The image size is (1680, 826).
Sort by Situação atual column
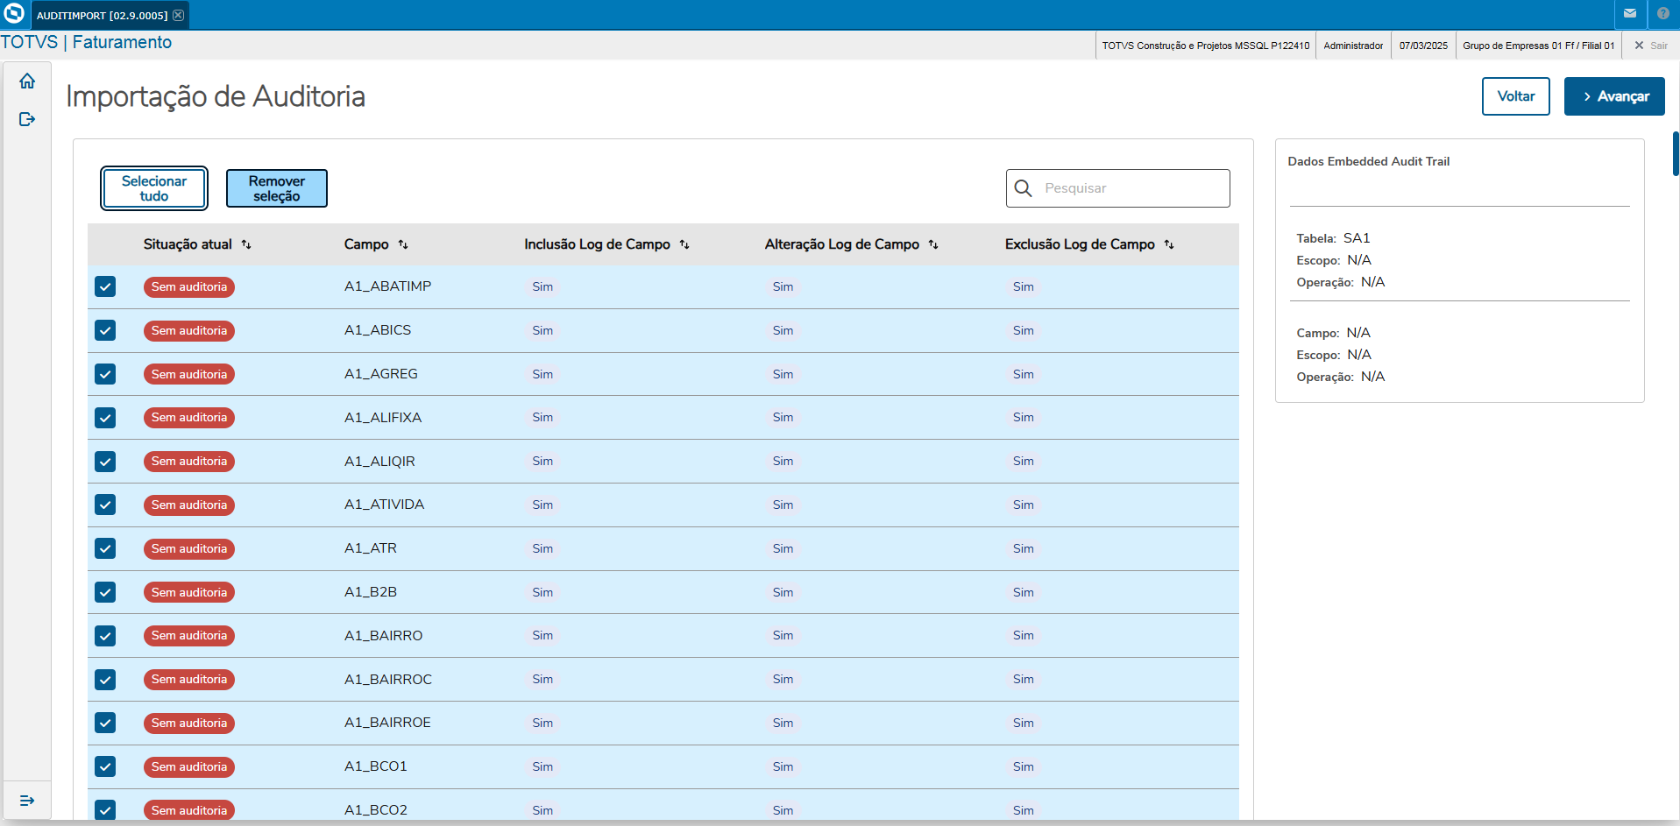[246, 244]
